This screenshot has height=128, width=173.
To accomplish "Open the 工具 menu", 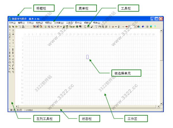I will (69, 23).
